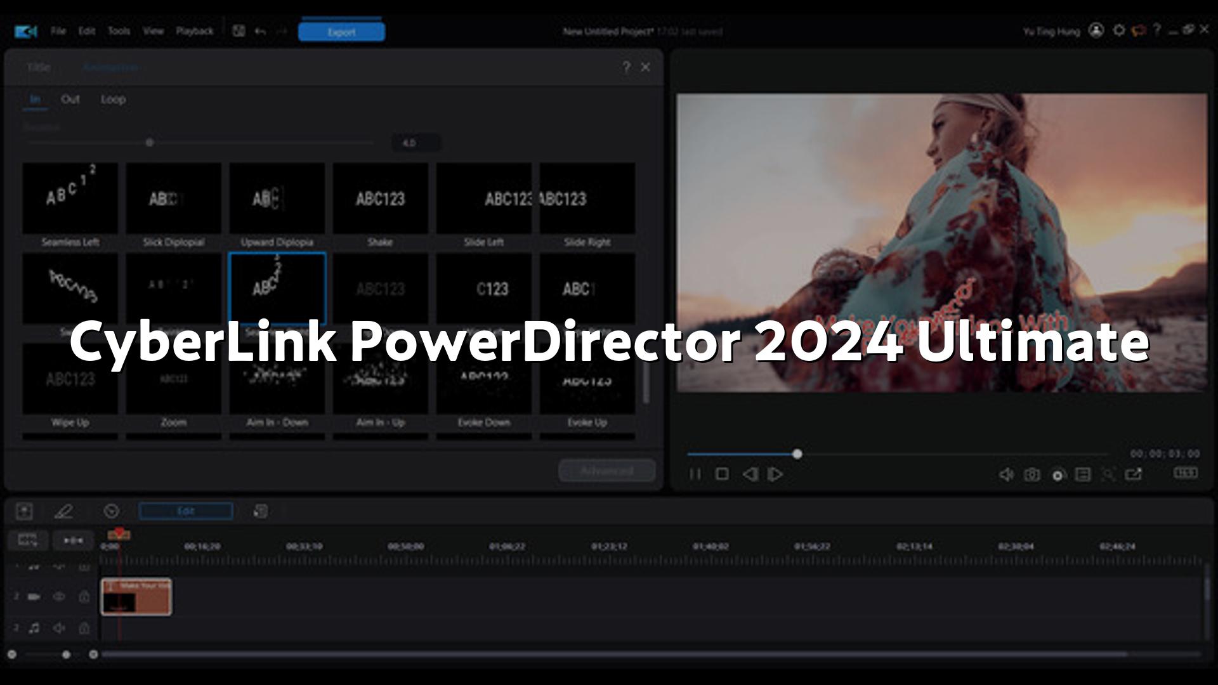Choose the Upward Diplopia animation thumbnail
The height and width of the screenshot is (685, 1218).
point(277,198)
